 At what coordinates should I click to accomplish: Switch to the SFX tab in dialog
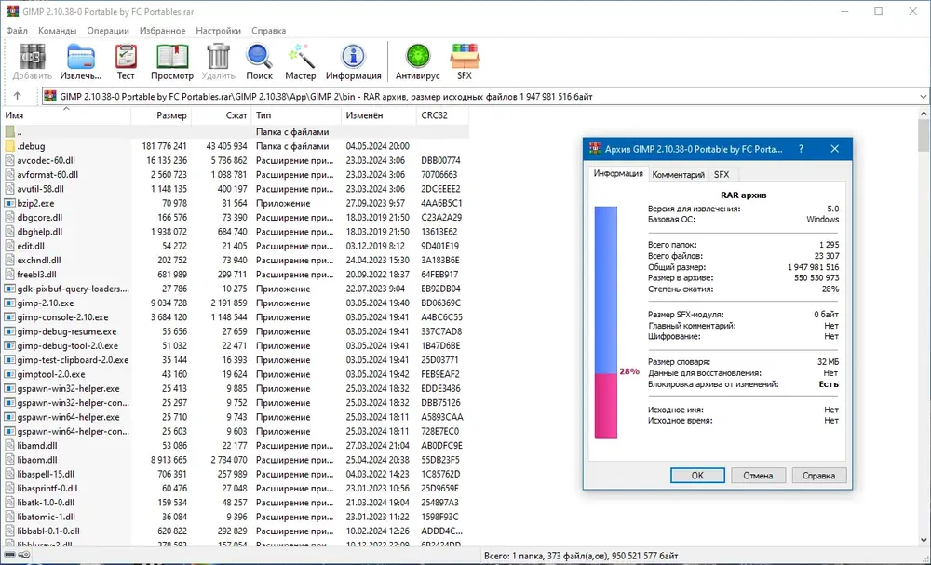pyautogui.click(x=722, y=174)
